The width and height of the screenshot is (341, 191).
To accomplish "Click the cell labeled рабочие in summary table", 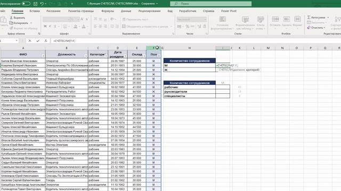I will (x=190, y=87).
